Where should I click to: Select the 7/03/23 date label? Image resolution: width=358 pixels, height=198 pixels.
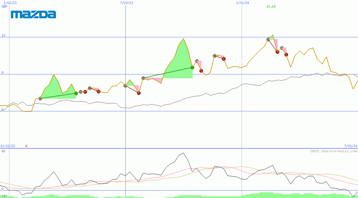tap(126, 3)
